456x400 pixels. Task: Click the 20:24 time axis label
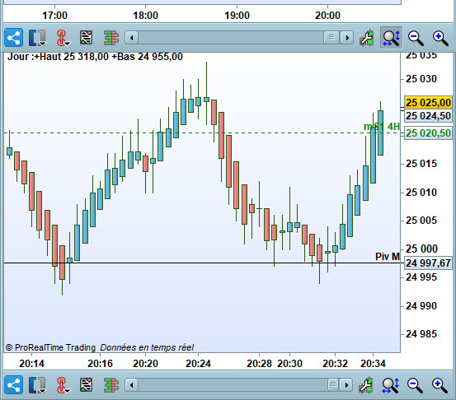pos(198,364)
